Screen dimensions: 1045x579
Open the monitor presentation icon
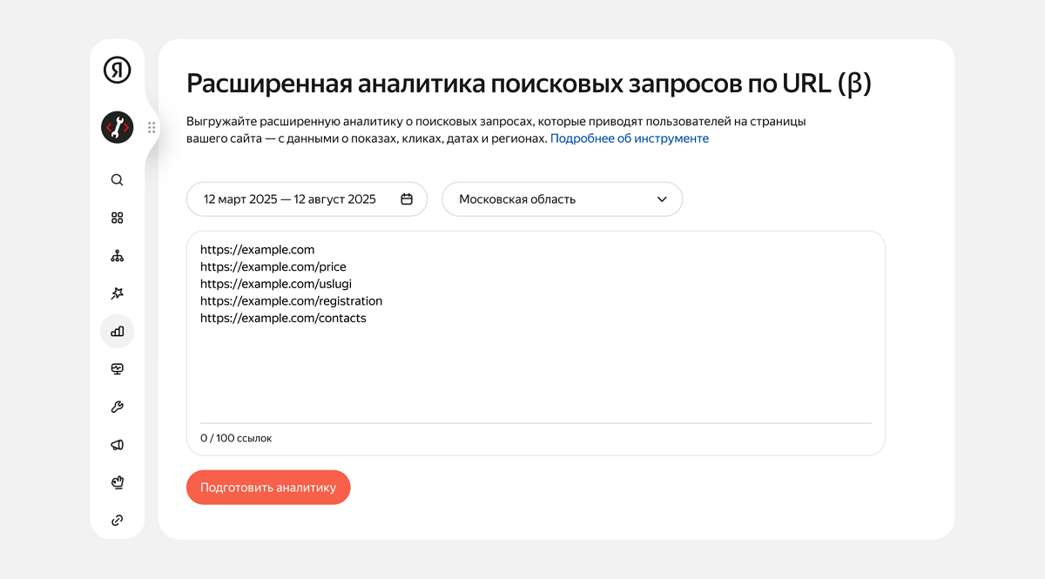[117, 368]
